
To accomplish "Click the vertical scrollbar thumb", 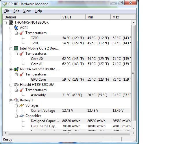I will click(x=134, y=73).
